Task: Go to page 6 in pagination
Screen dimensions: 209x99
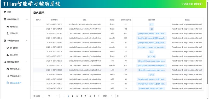Action: pos(90,96)
